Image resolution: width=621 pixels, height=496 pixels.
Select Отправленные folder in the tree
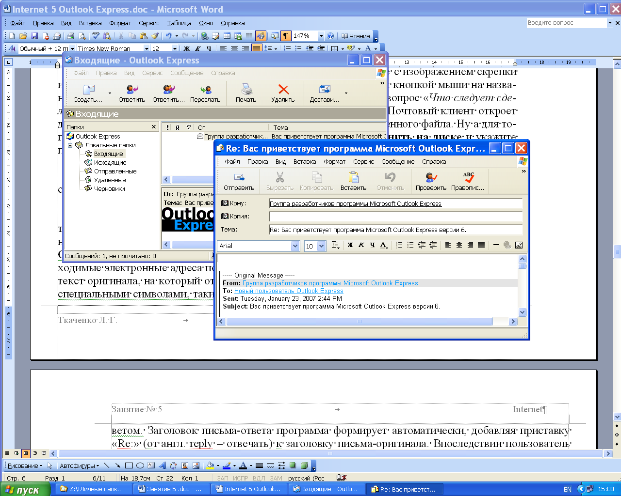point(115,171)
